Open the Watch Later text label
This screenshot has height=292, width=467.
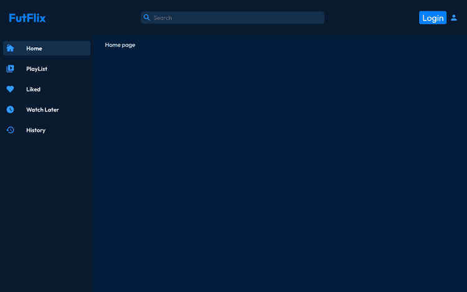tap(42, 110)
